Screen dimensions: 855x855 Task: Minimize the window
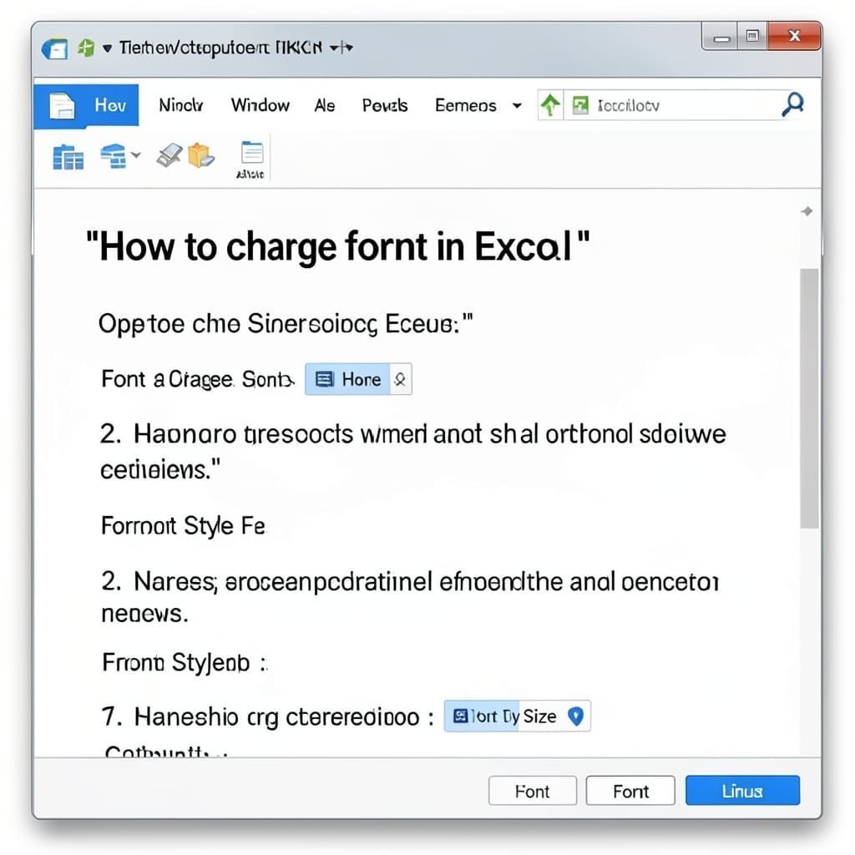pyautogui.click(x=721, y=38)
